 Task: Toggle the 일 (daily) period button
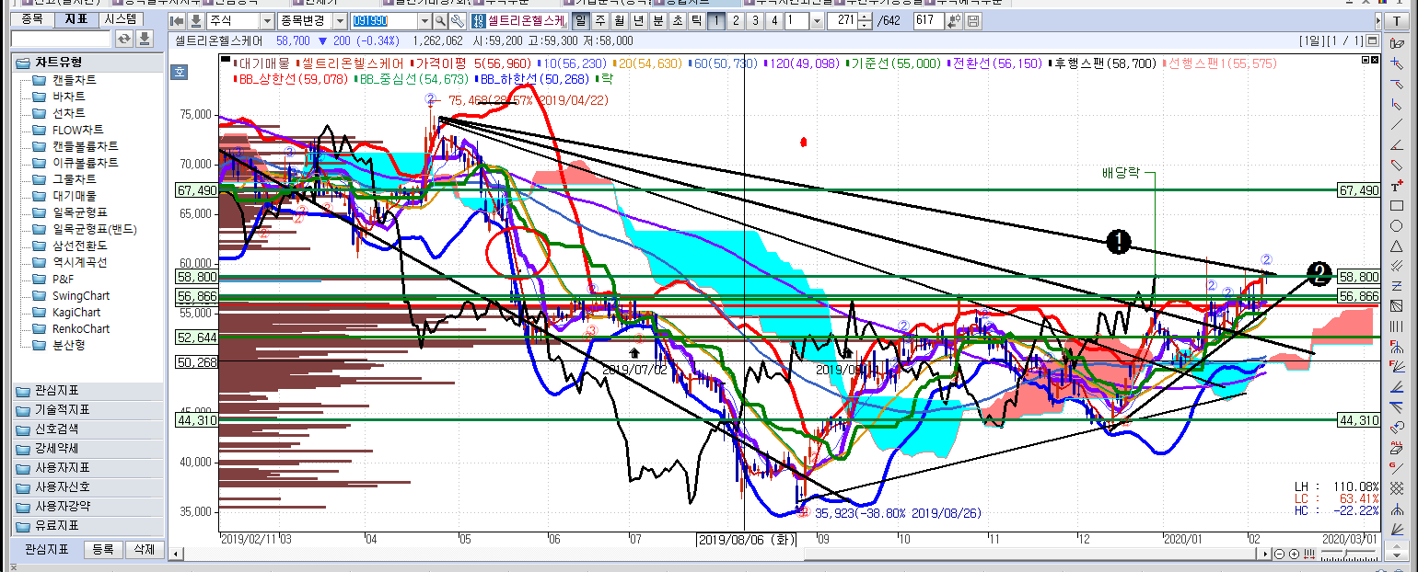coord(580,20)
